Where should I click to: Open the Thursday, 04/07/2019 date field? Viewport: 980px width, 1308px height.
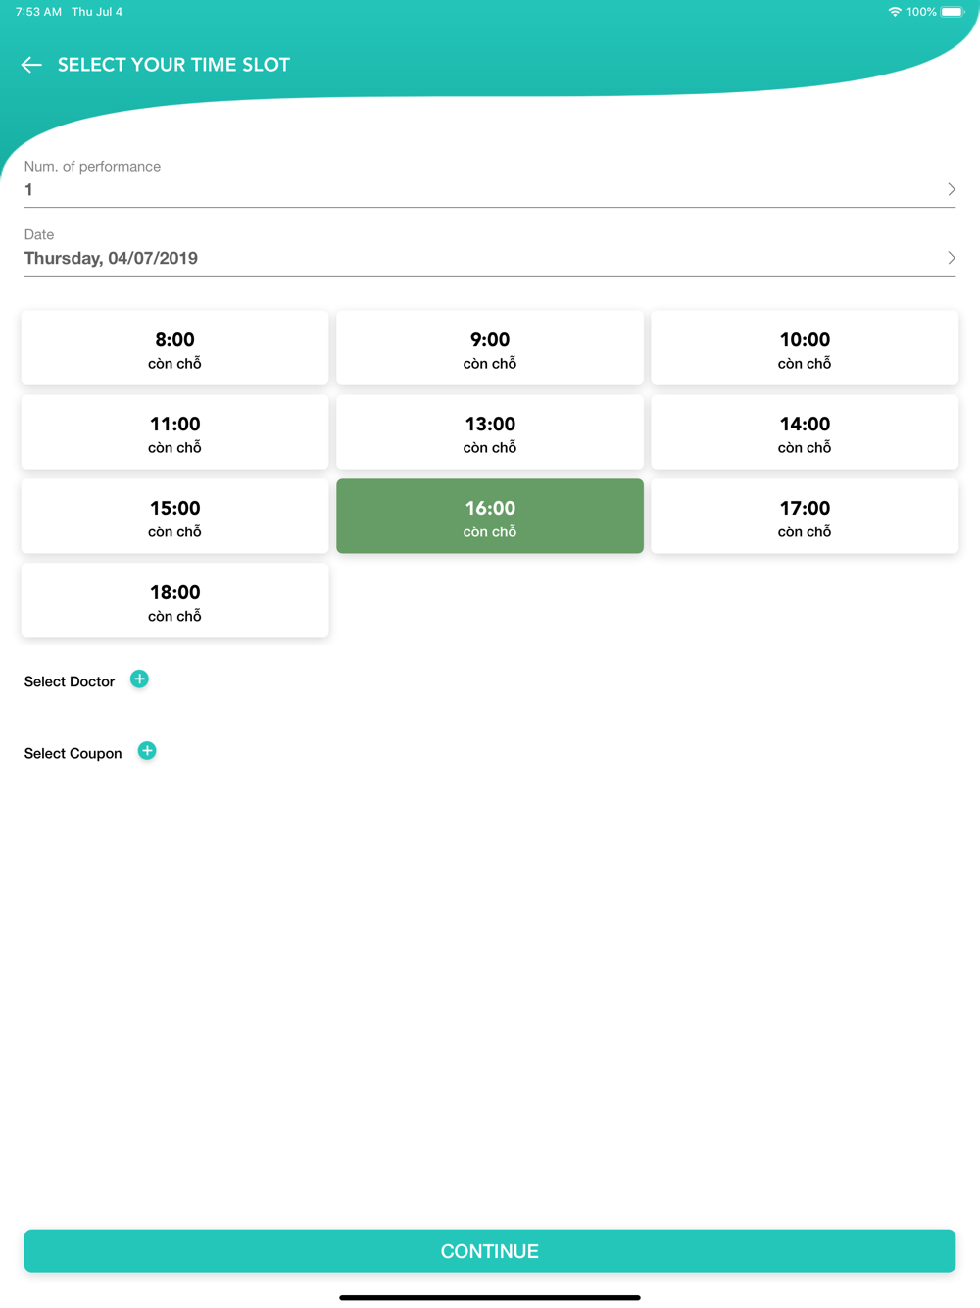(111, 258)
